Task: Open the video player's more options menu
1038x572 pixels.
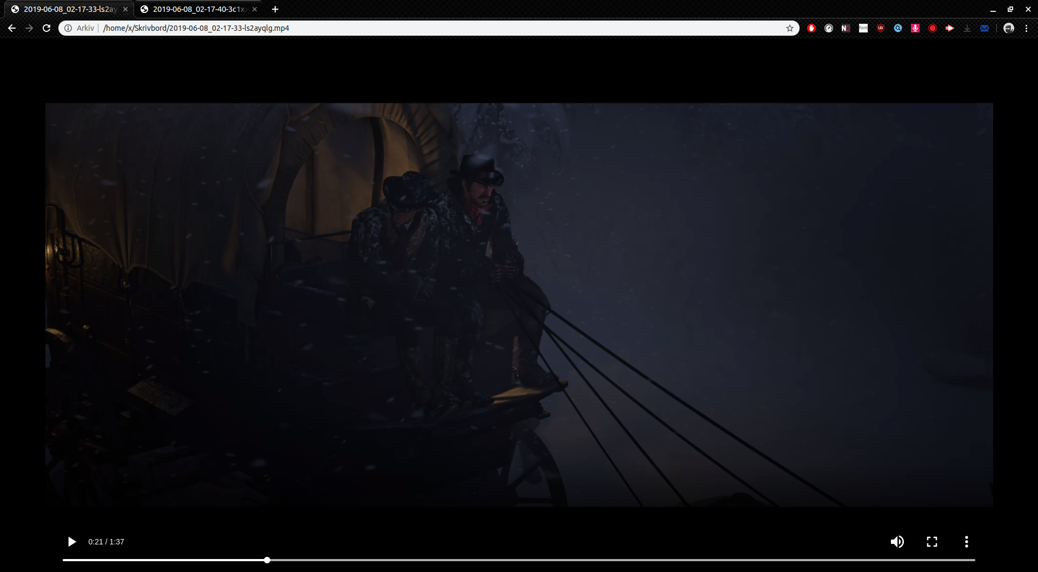Action: point(967,542)
